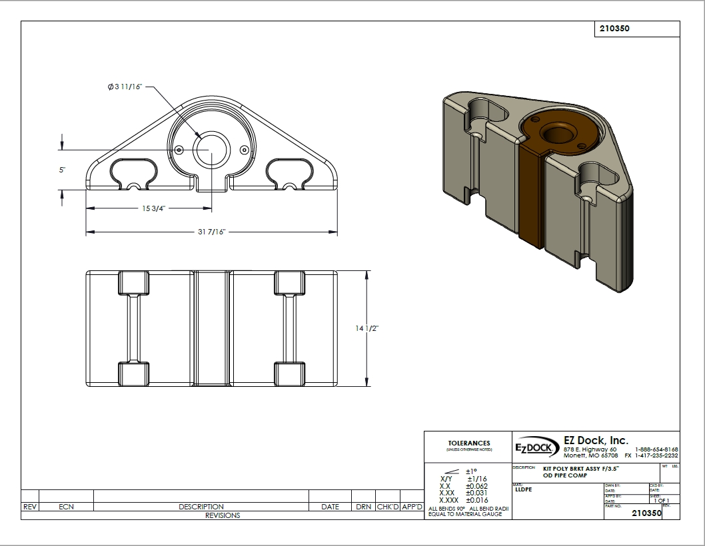This screenshot has width=705, height=546.
Task: Click the DESCRIPTION header in revisions table
Action: pos(201,507)
